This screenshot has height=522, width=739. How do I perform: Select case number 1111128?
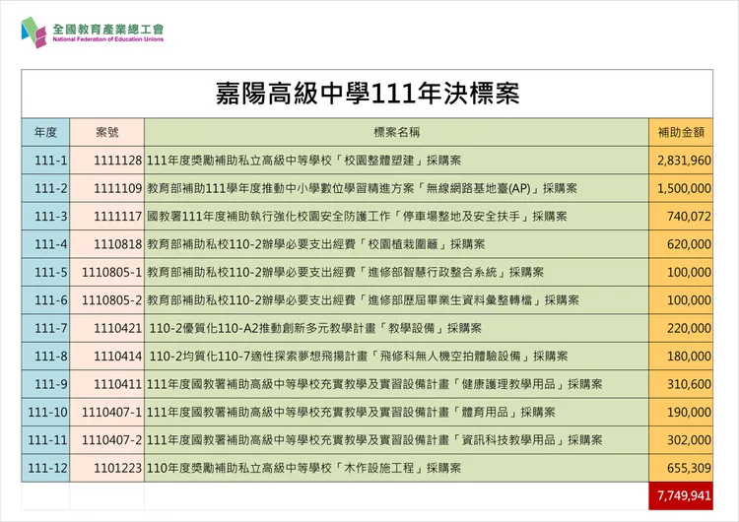[107, 161]
